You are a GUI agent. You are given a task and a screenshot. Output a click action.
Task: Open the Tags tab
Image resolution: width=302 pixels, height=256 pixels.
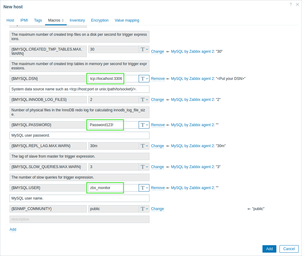click(x=38, y=20)
